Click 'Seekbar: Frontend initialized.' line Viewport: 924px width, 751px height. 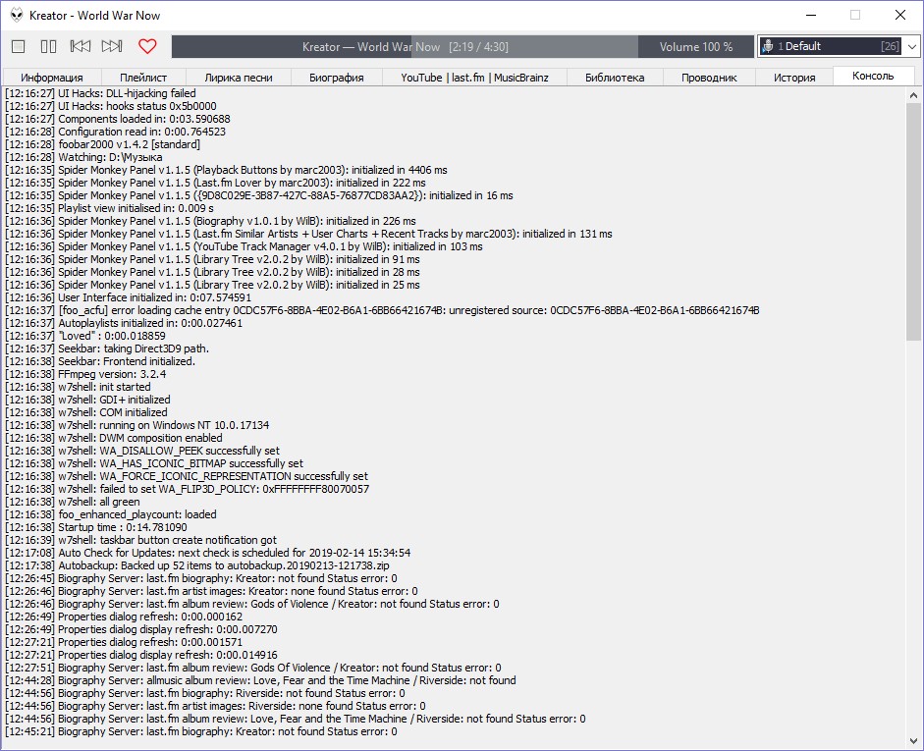(99, 361)
